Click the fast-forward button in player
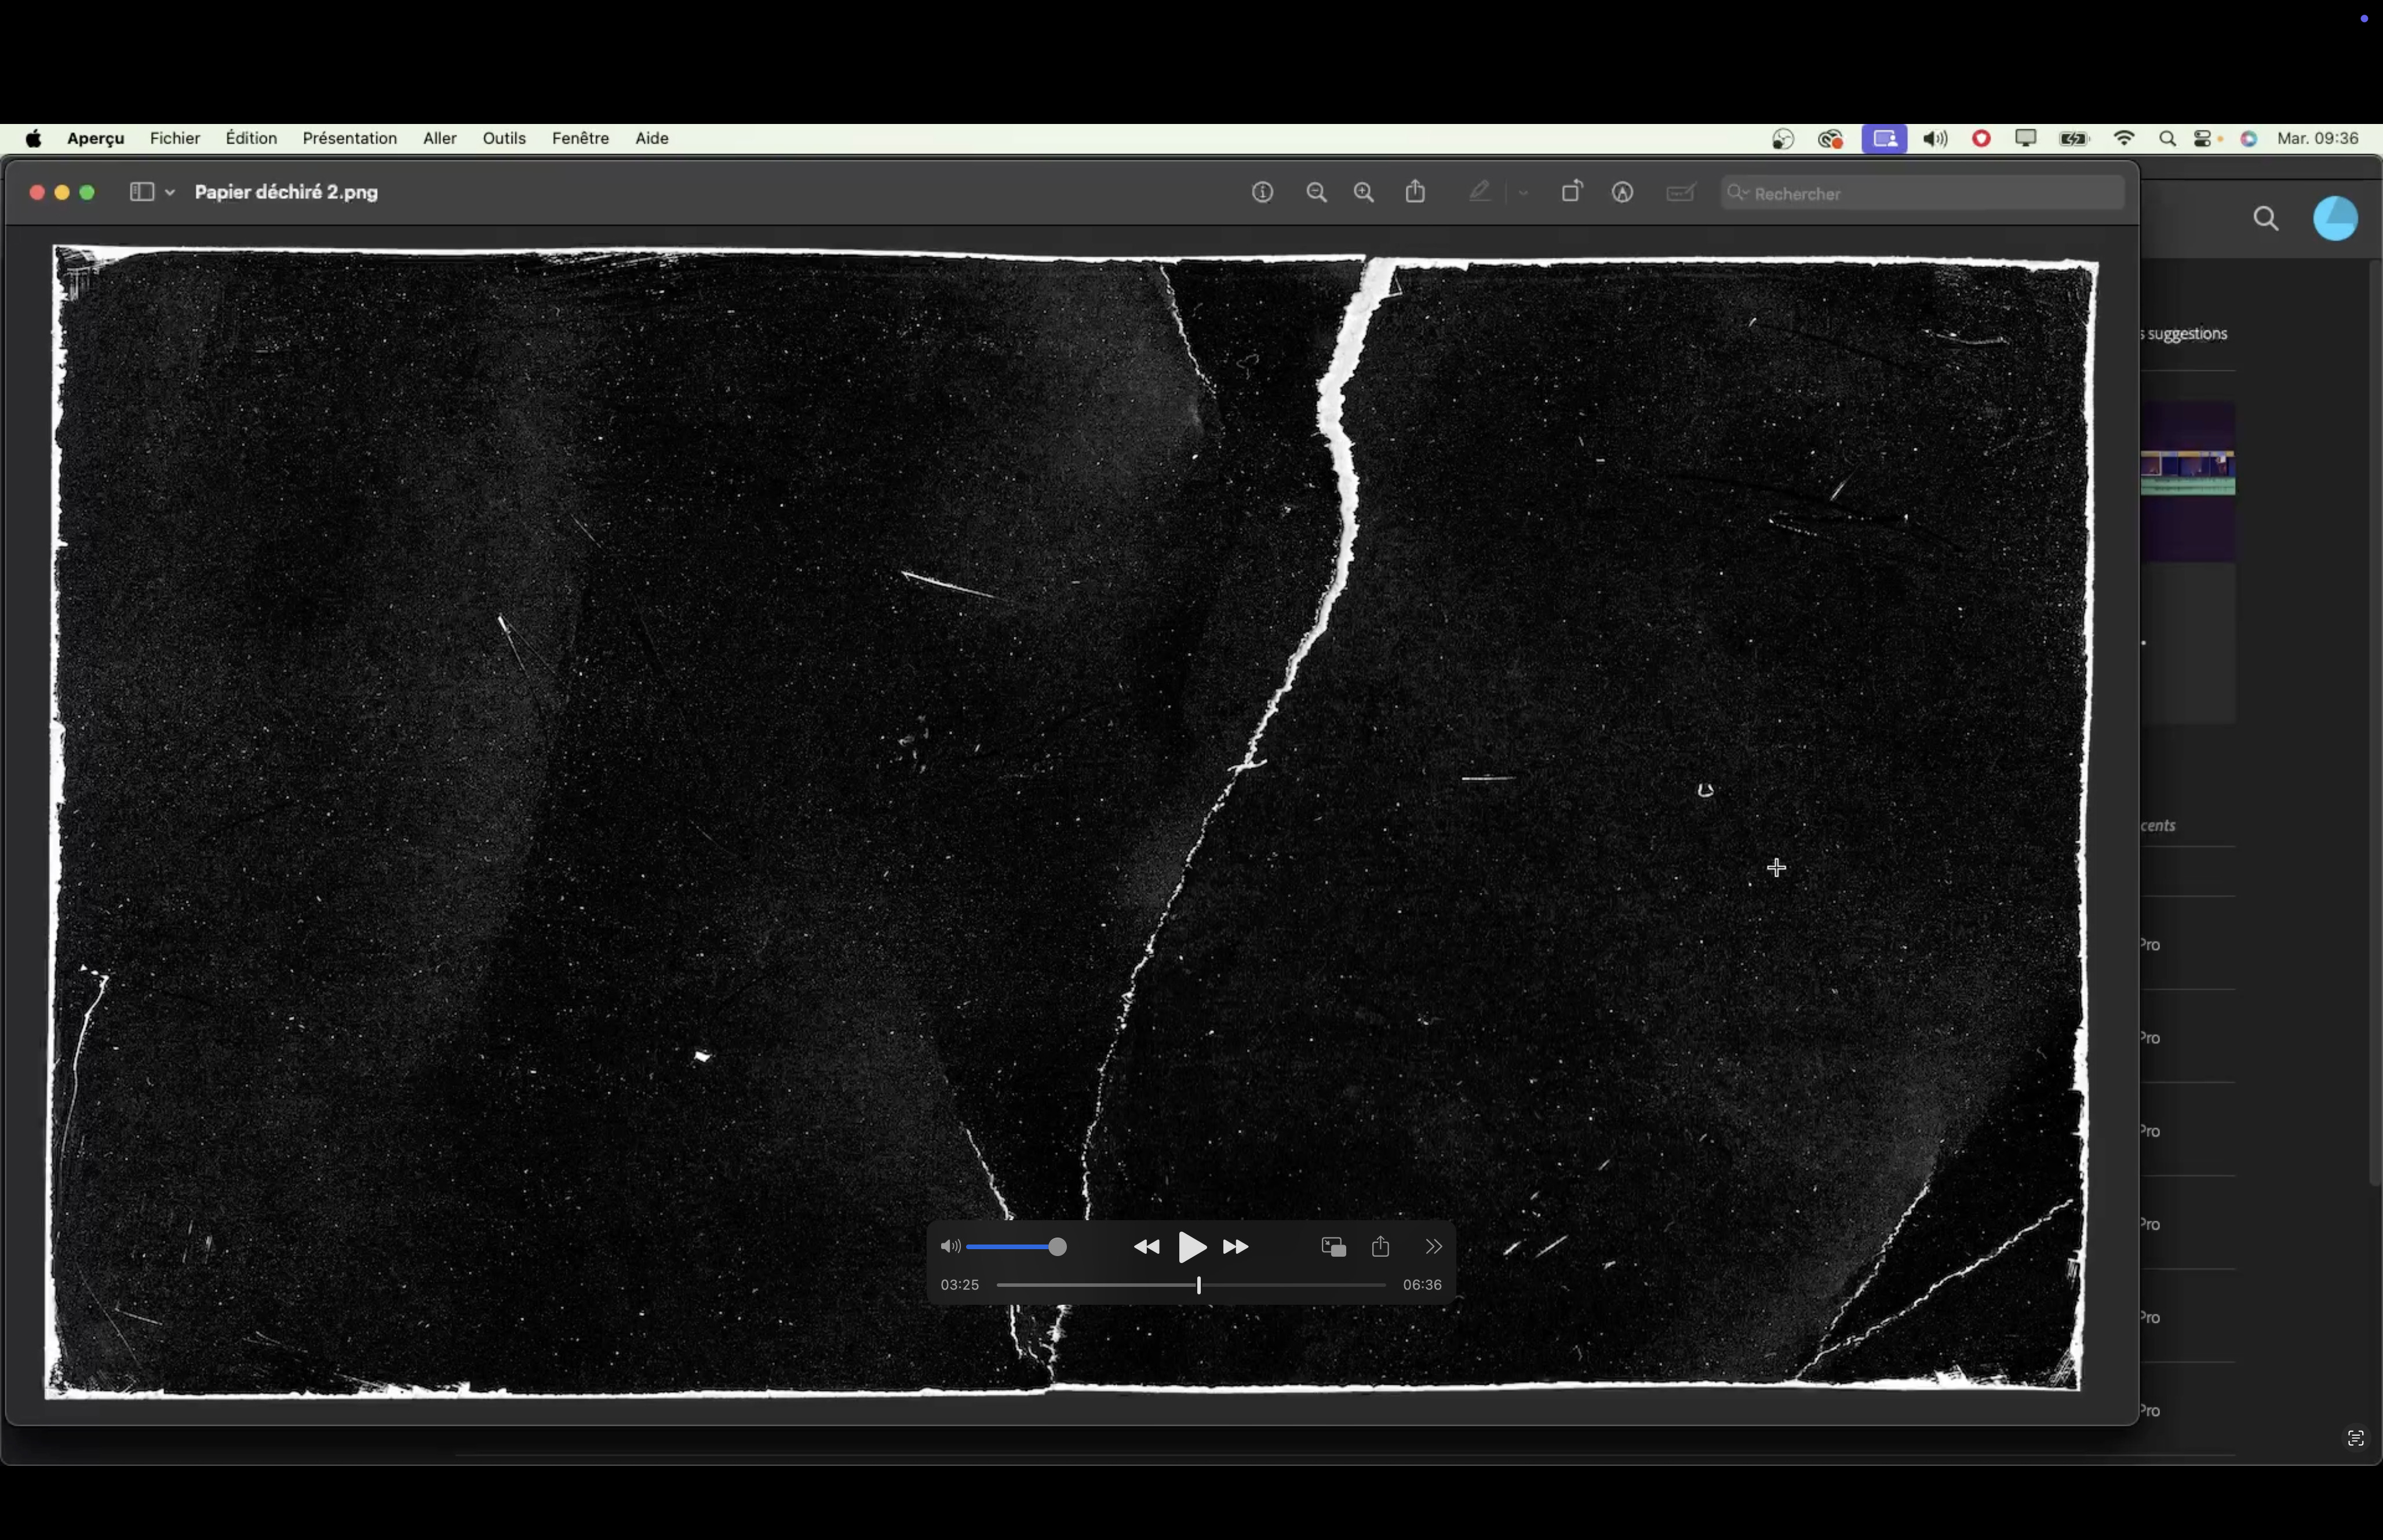2383x1540 pixels. tap(1236, 1247)
